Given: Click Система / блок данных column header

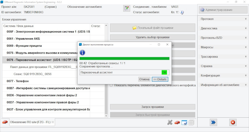Looking at the screenshot, I should tap(46, 26).
